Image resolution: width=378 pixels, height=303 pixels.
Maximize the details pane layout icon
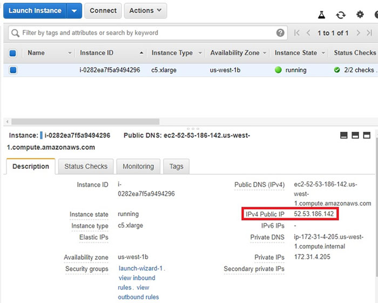coord(367,135)
